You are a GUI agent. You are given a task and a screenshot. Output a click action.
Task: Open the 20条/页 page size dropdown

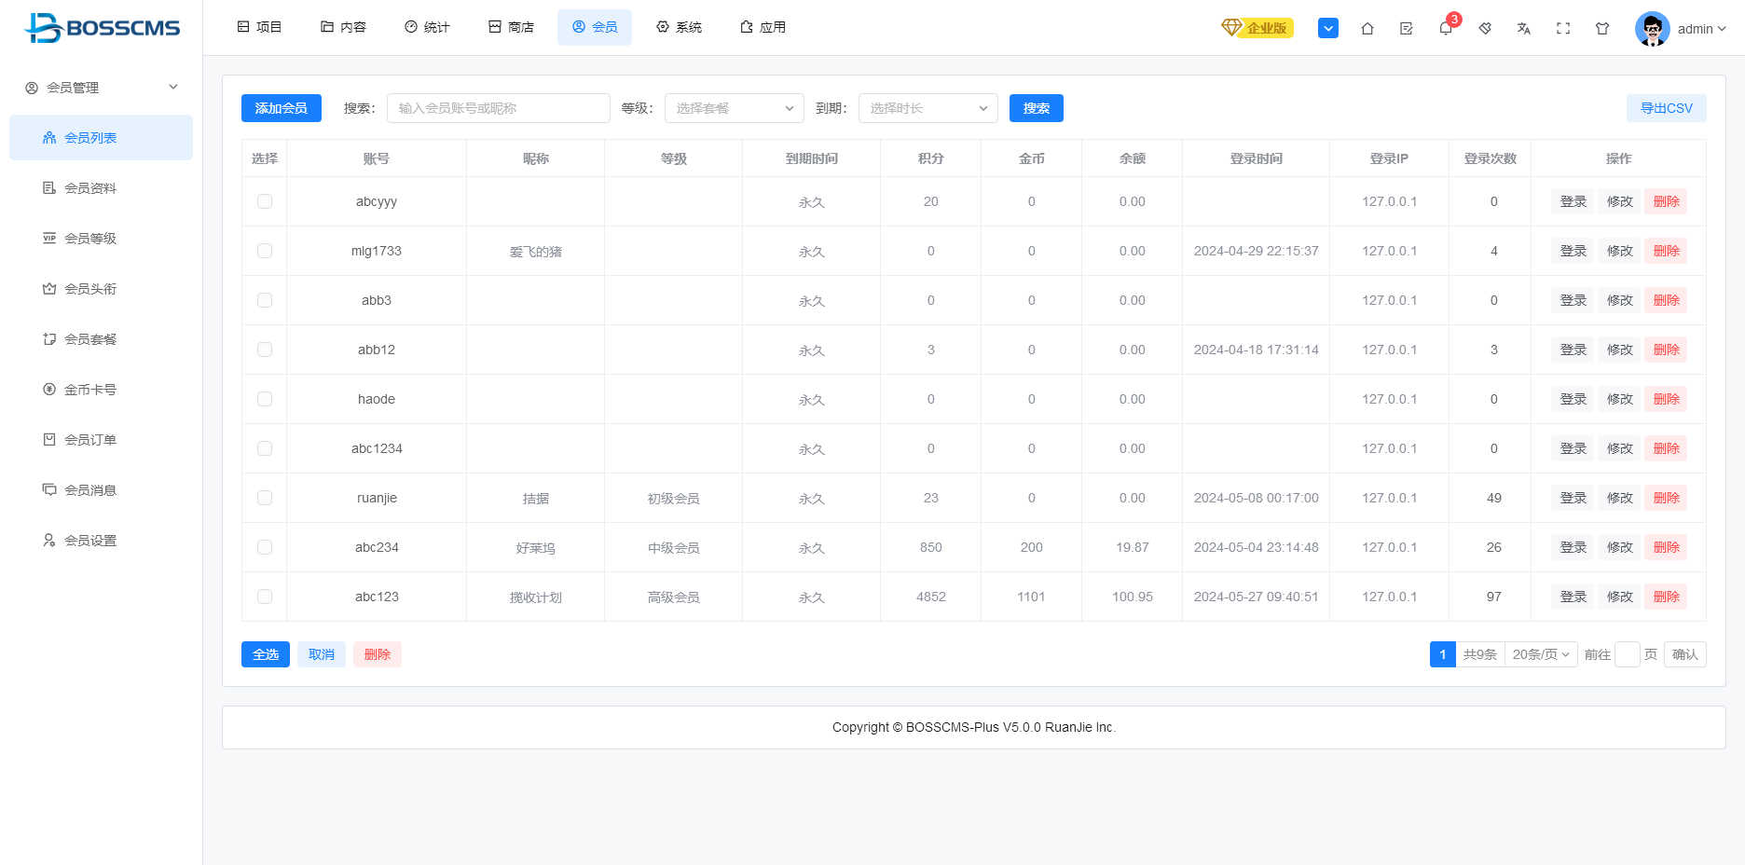click(1541, 654)
